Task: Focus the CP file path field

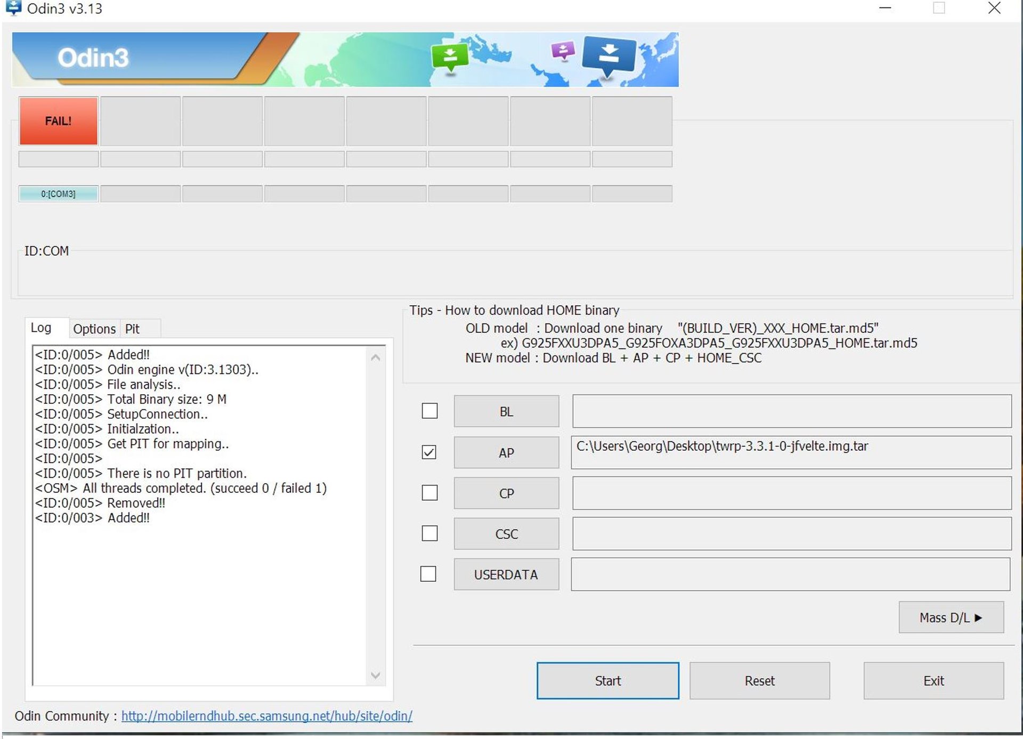Action: (792, 493)
